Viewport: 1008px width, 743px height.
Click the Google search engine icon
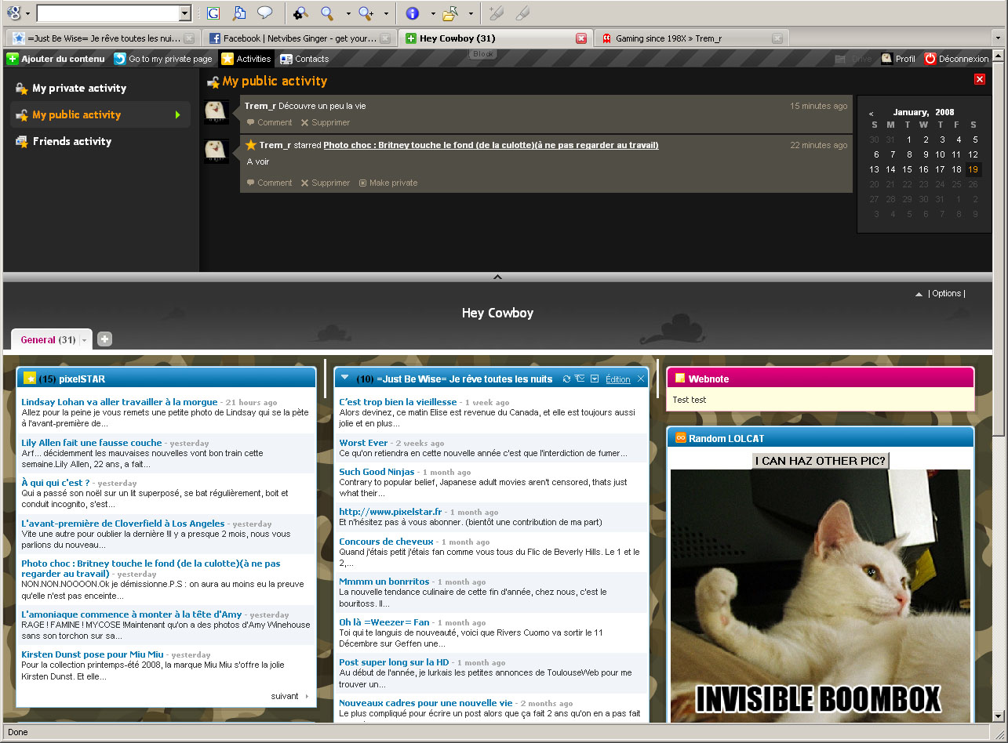(13, 13)
